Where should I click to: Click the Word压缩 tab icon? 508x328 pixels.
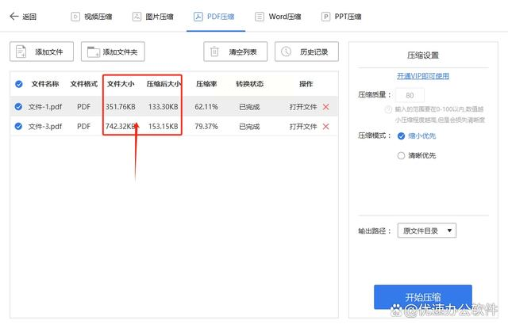point(260,17)
